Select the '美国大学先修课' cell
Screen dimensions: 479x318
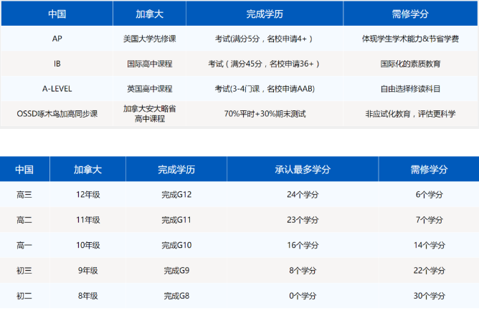point(149,39)
